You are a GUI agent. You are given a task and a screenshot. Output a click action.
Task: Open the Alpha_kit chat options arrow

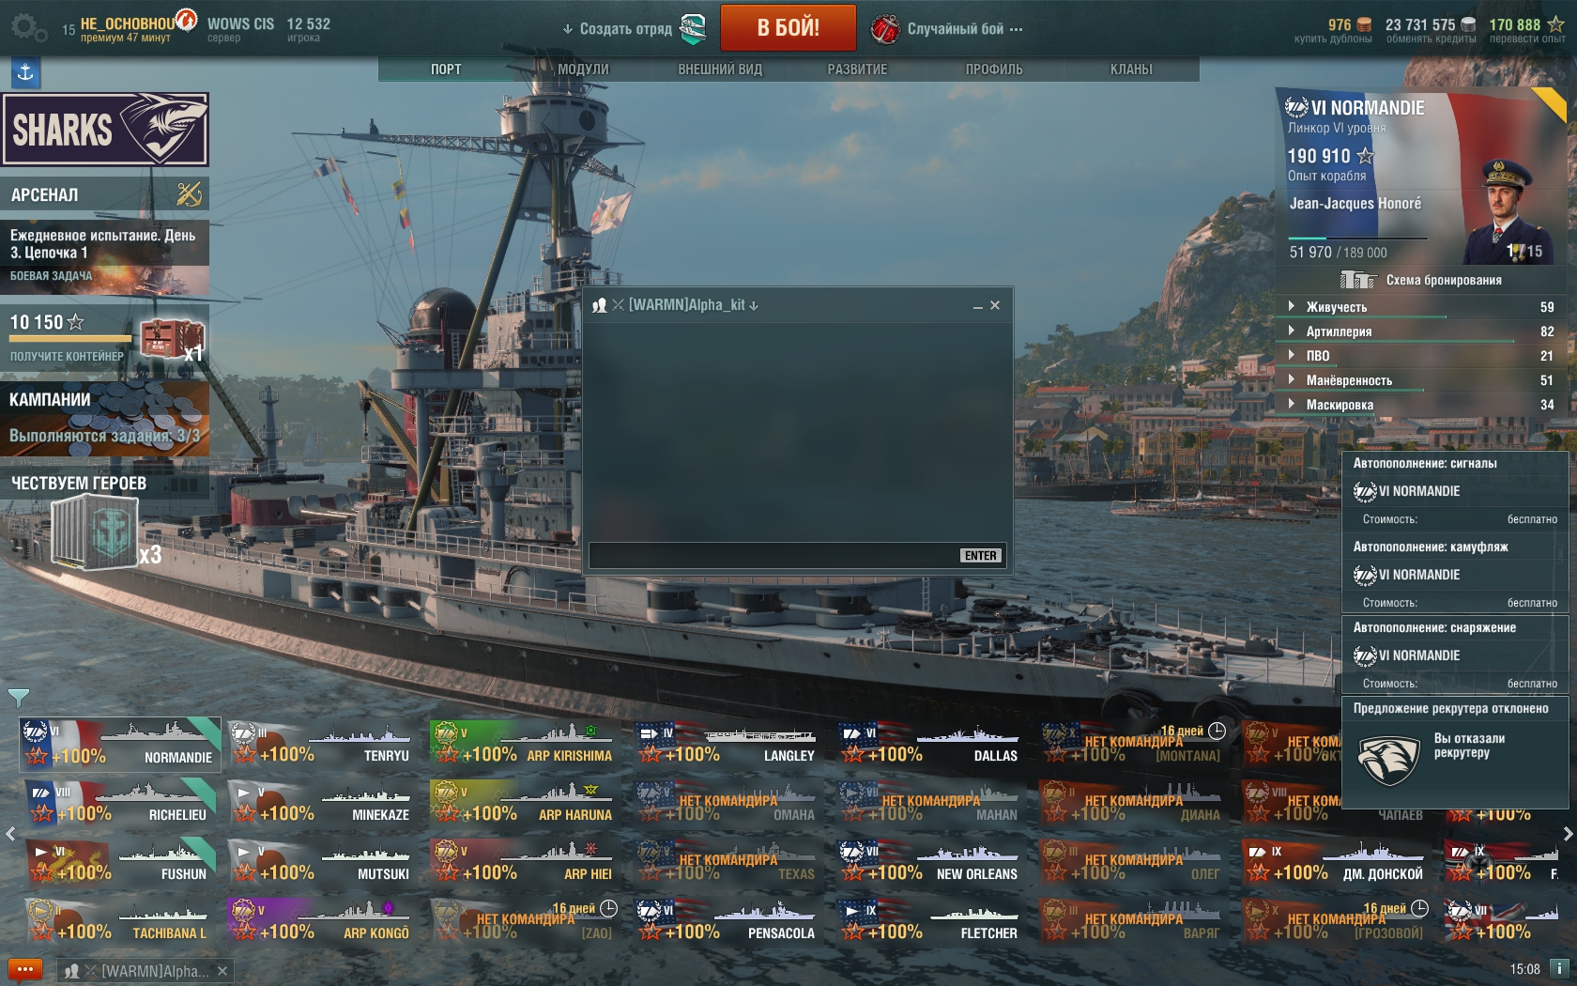point(754,305)
